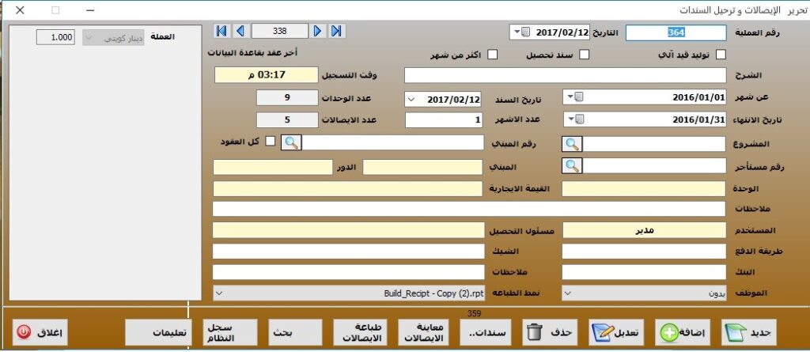Viewport: 810px width, 352px height.
Task: Click the search magnifier beside المشروع field
Action: tap(572, 144)
